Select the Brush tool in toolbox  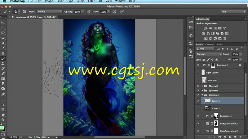3,58
